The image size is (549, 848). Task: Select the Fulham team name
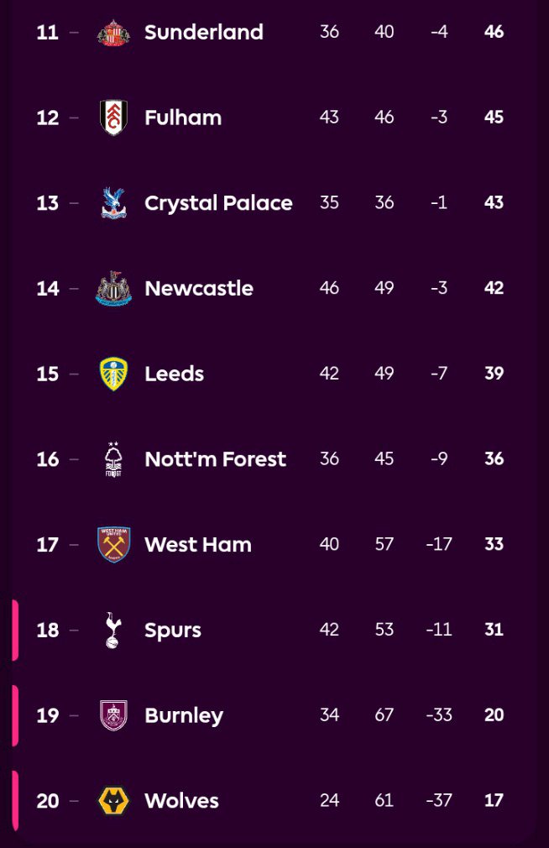tap(183, 118)
